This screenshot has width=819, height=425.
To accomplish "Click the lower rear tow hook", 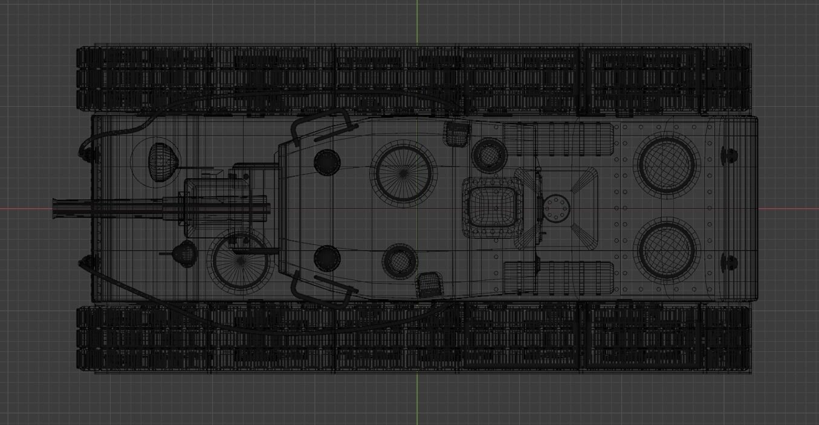I will pyautogui.click(x=730, y=263).
